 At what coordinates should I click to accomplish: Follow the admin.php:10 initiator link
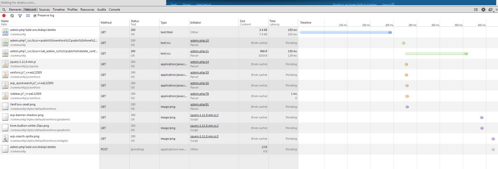click(x=200, y=40)
